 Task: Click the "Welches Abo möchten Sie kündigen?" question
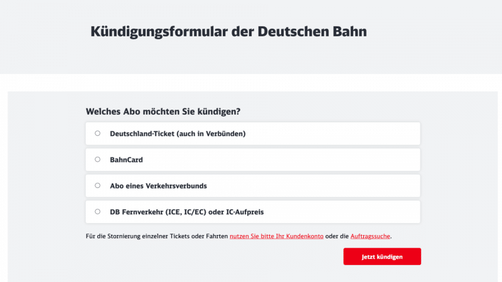pos(163,112)
